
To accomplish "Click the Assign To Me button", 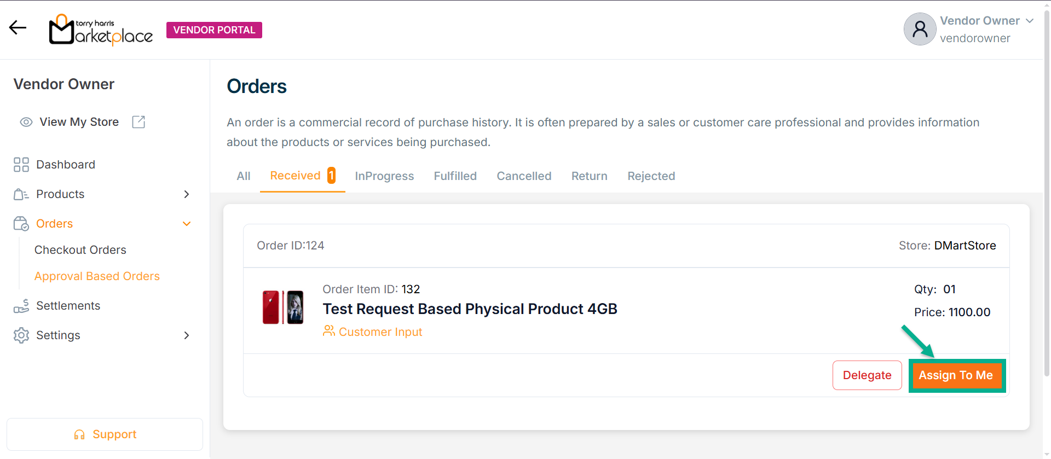I will click(956, 375).
